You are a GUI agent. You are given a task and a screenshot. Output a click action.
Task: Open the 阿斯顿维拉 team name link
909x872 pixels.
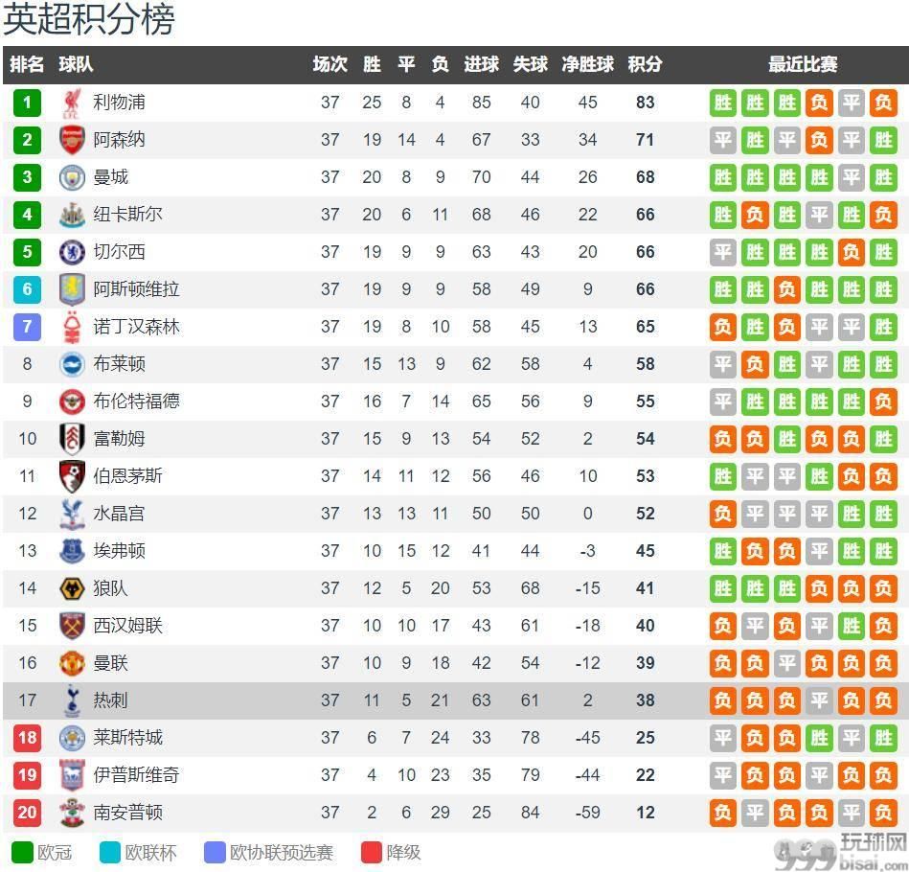(136, 289)
